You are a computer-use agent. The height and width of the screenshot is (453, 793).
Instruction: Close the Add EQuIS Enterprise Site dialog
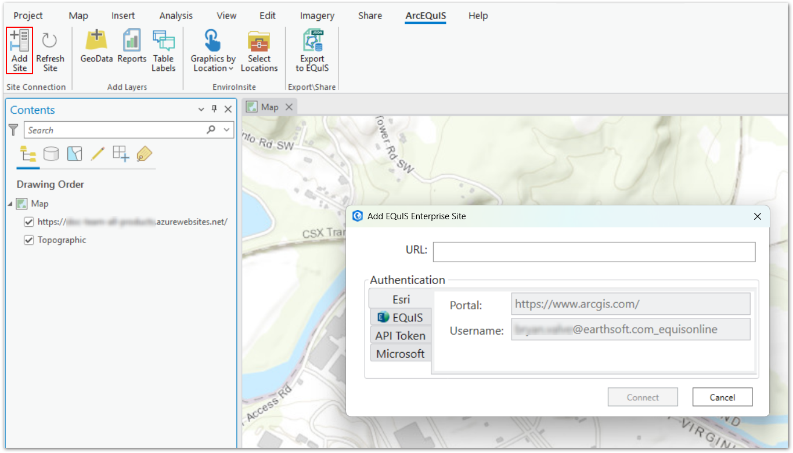coord(757,216)
